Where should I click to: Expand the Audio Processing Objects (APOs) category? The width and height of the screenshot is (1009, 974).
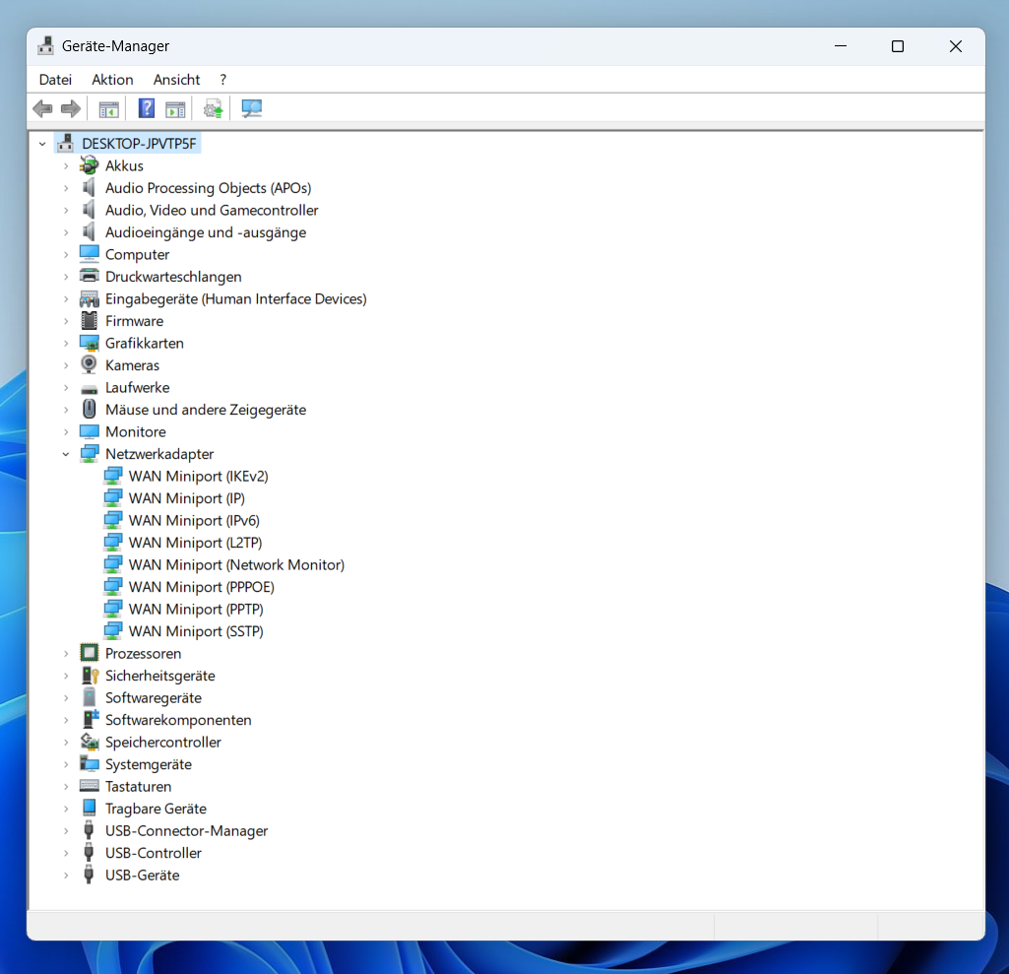[66, 188]
